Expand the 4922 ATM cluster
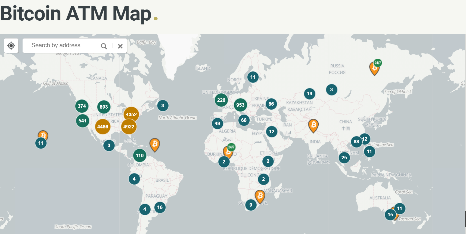 point(129,127)
